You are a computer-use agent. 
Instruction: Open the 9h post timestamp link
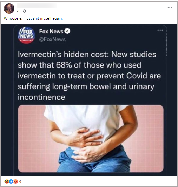18,11
